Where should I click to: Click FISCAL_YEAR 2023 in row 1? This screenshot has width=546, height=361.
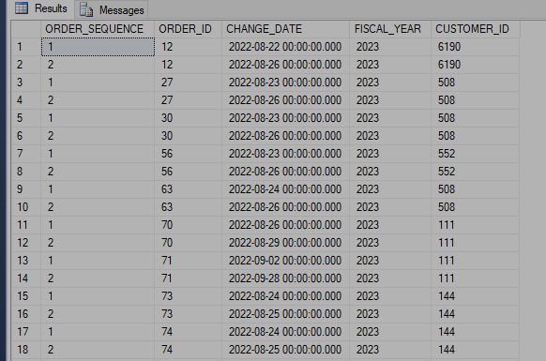(x=390, y=47)
